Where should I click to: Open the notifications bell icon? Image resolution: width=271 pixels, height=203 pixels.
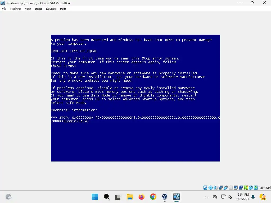pyautogui.click(x=253, y=197)
